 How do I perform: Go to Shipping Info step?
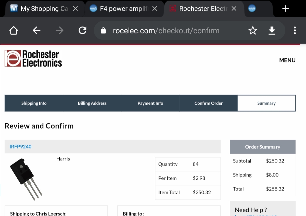34,103
